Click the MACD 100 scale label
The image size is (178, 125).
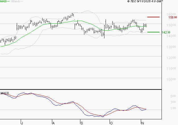[173, 108]
